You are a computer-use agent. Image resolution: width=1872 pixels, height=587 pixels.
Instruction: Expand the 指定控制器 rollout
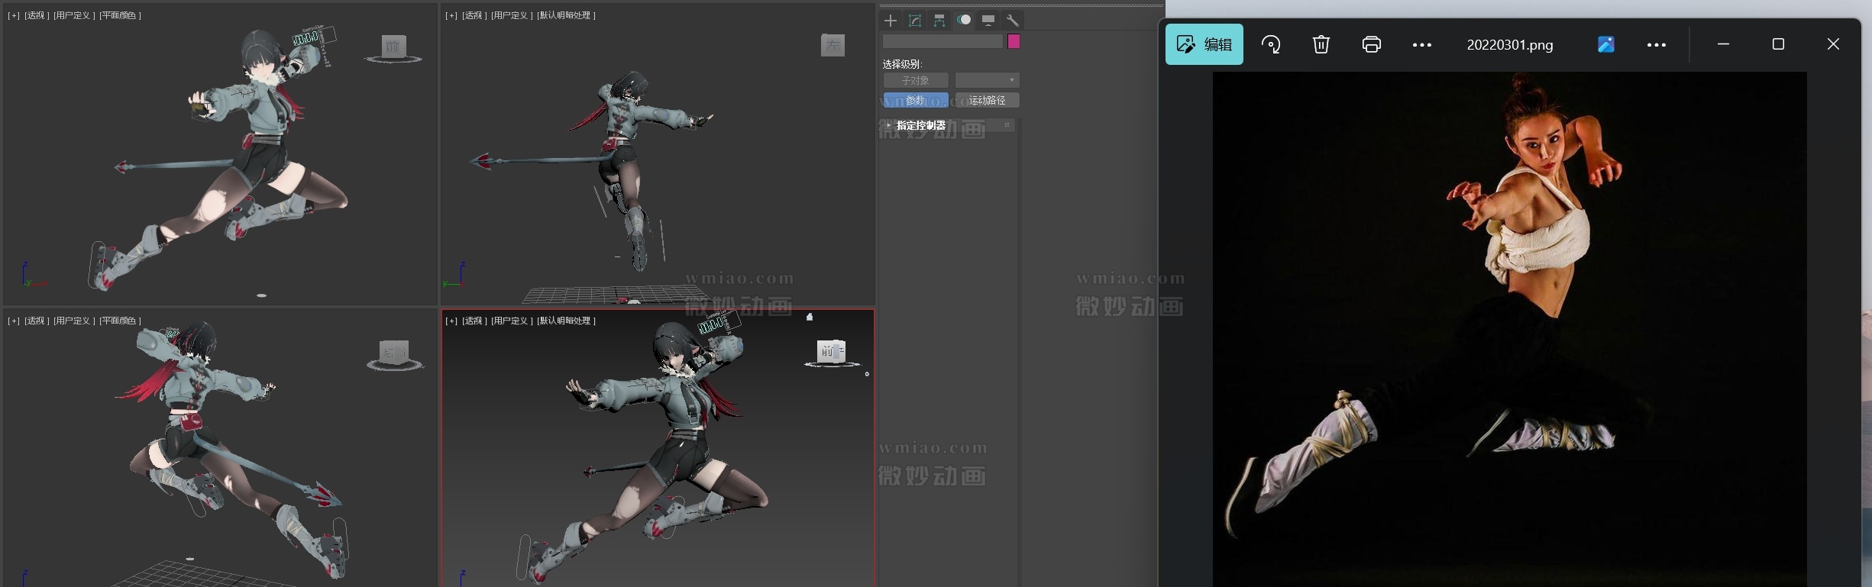tap(920, 125)
